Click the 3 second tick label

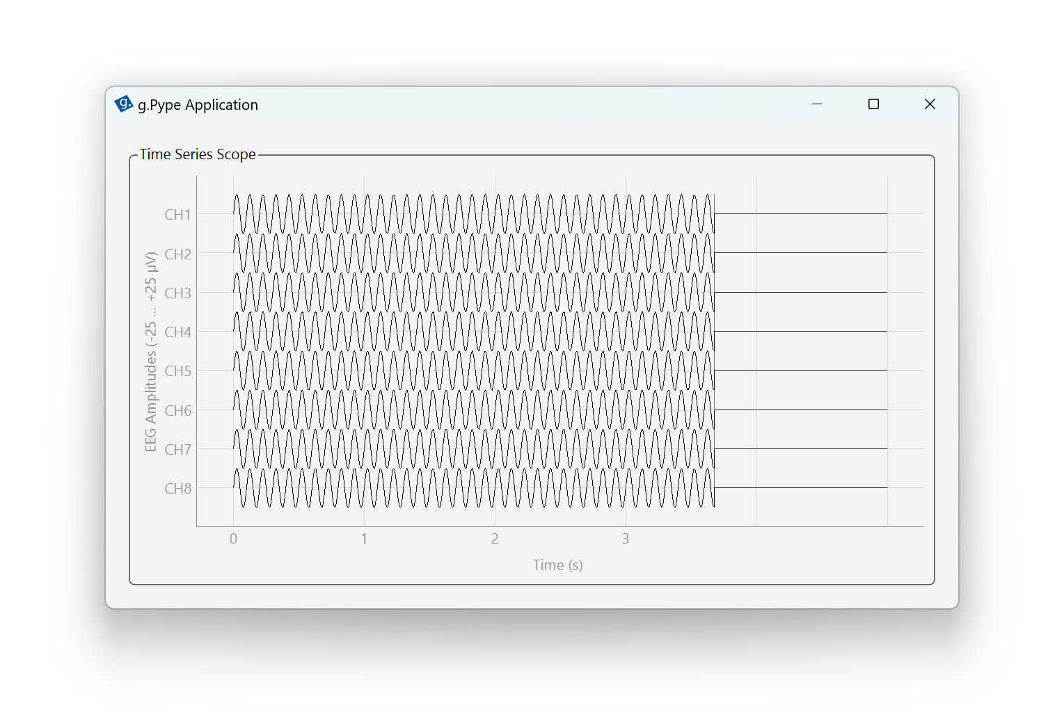[x=626, y=539]
